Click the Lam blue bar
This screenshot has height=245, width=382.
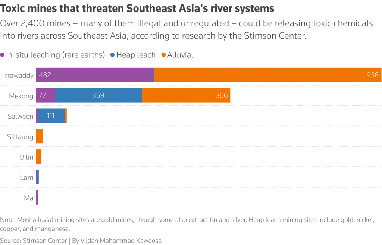(x=38, y=177)
